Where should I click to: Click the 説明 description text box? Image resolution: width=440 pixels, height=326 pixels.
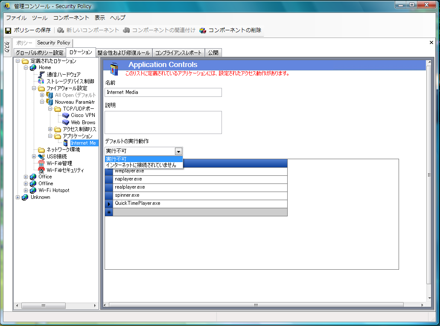click(163, 122)
